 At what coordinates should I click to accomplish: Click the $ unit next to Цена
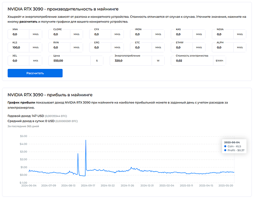(97, 61)
